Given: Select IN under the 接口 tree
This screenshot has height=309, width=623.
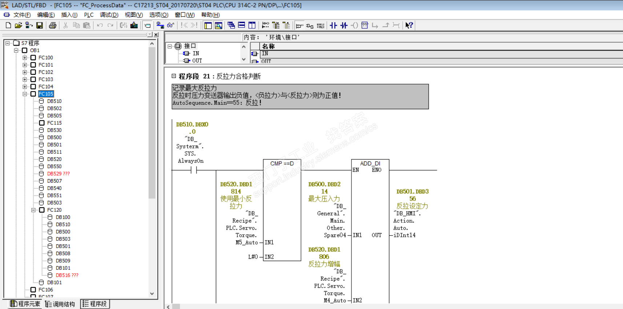Looking at the screenshot, I should (196, 53).
